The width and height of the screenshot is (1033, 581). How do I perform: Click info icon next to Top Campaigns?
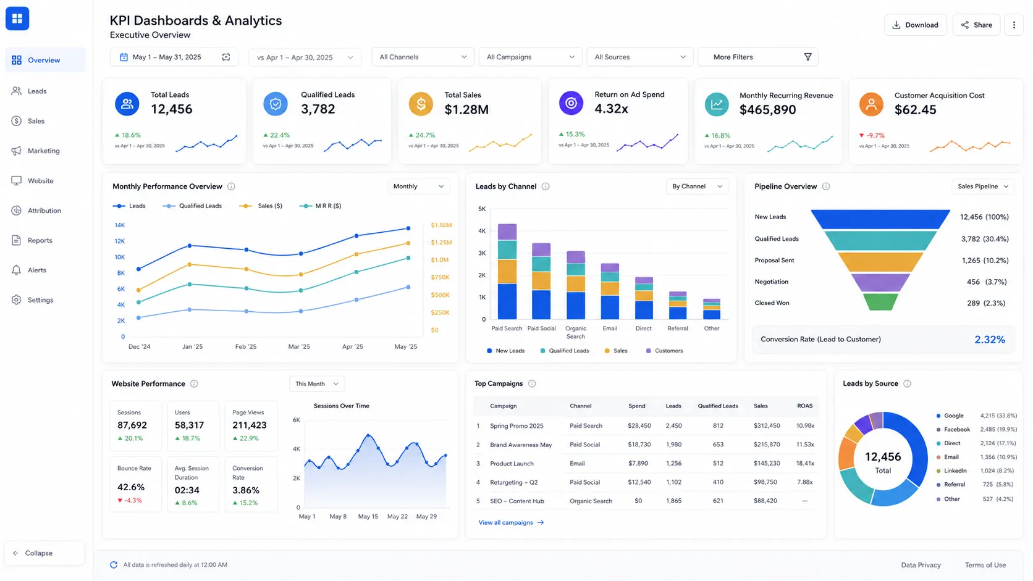tap(532, 383)
